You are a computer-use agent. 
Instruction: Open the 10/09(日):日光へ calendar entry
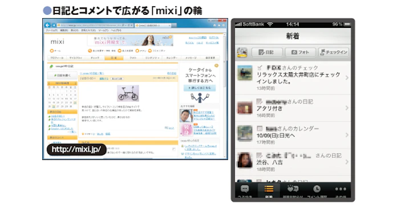pyautogui.click(x=293, y=135)
